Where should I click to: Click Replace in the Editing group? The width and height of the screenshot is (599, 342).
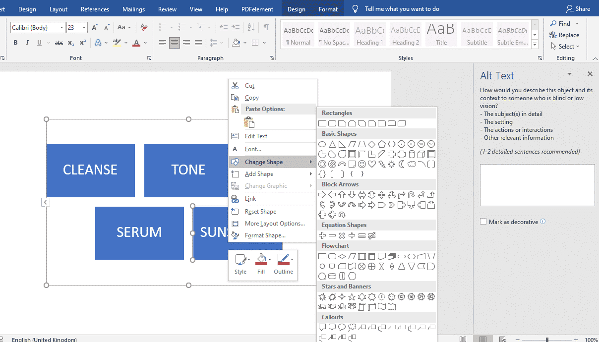pyautogui.click(x=564, y=35)
